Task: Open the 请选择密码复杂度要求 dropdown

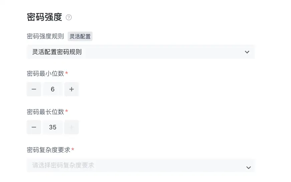Action: (141, 165)
